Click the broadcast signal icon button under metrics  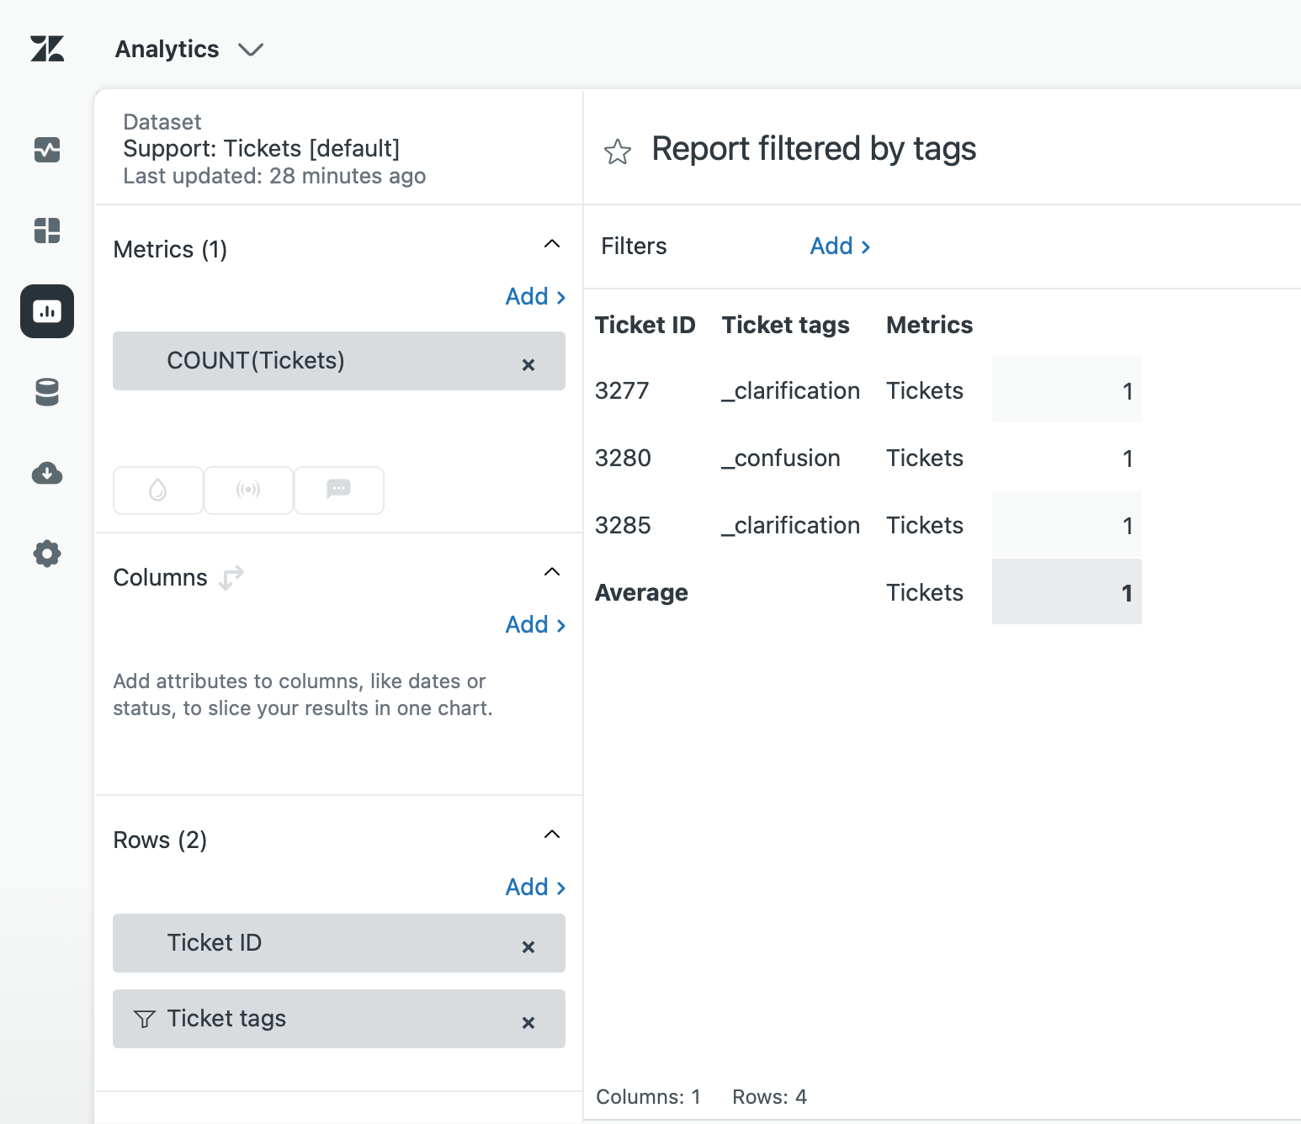click(248, 490)
